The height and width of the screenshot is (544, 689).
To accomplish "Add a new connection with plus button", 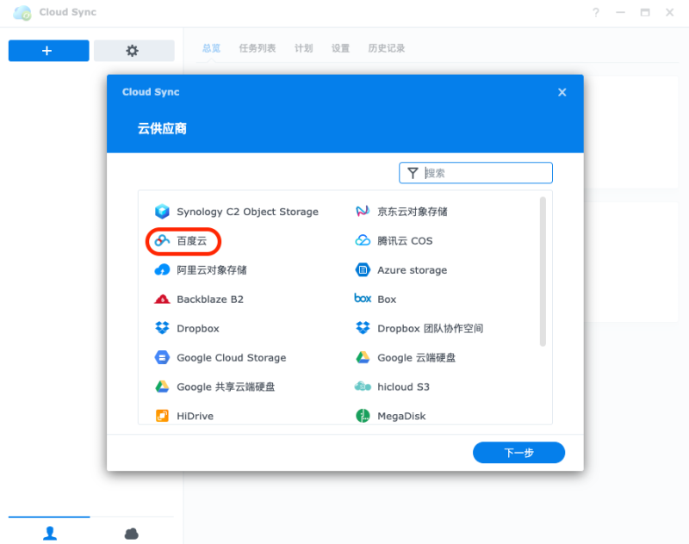I will click(x=49, y=51).
